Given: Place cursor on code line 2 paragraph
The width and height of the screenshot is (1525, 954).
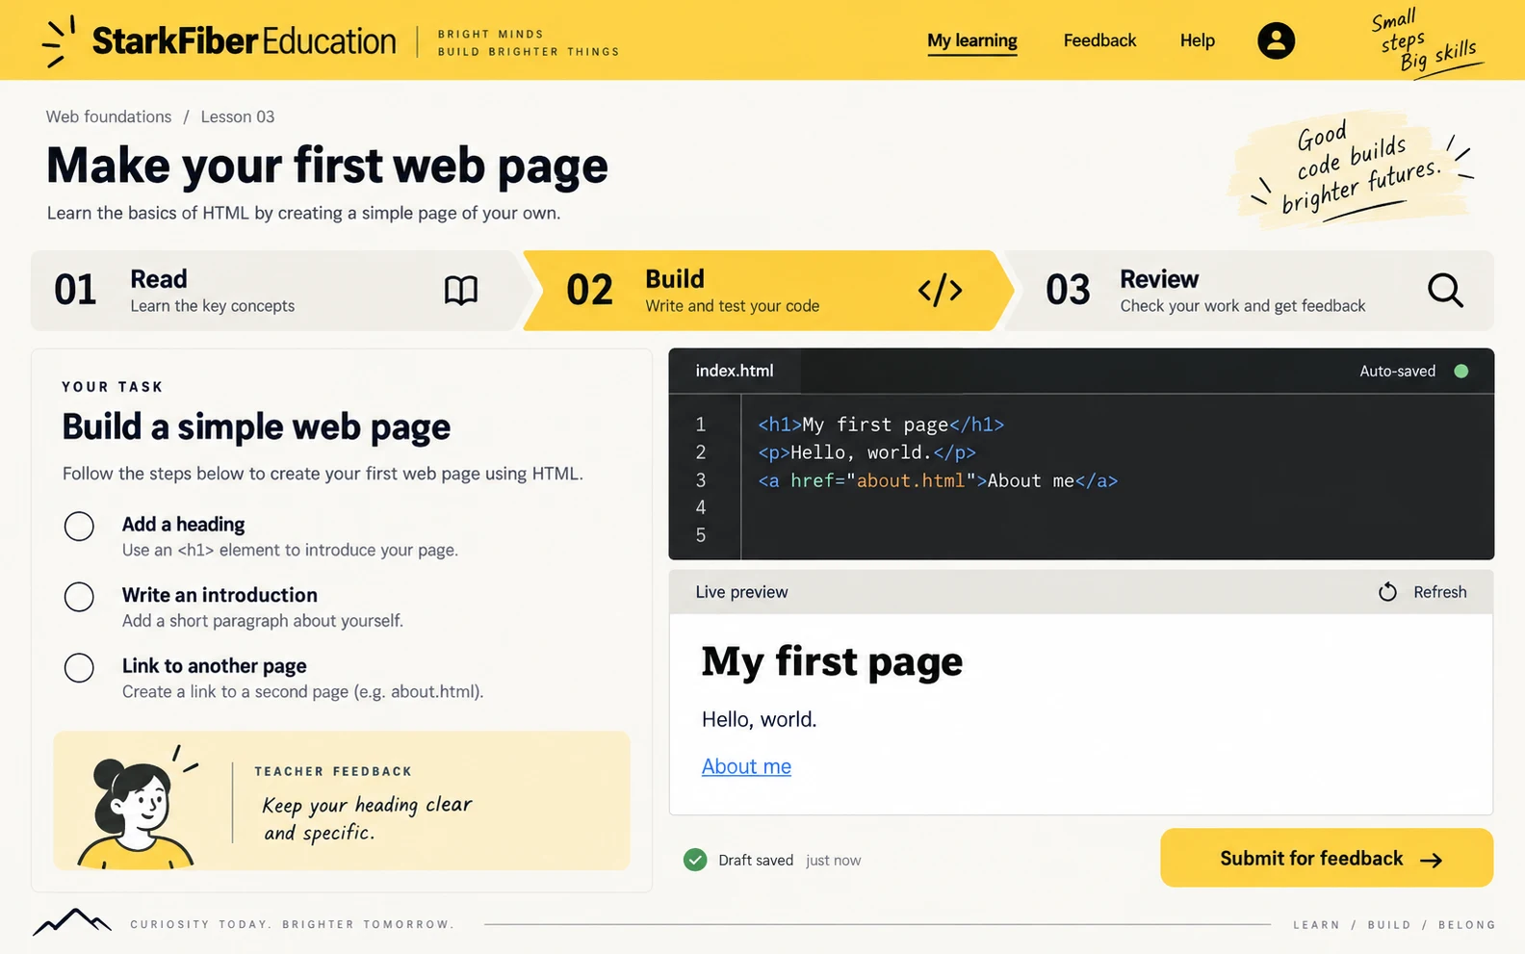Looking at the screenshot, I should coord(866,452).
